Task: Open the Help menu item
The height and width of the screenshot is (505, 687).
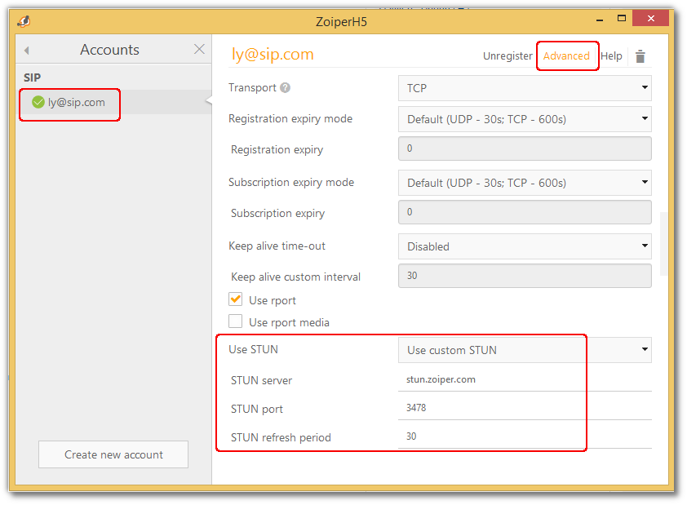Action: click(x=611, y=56)
